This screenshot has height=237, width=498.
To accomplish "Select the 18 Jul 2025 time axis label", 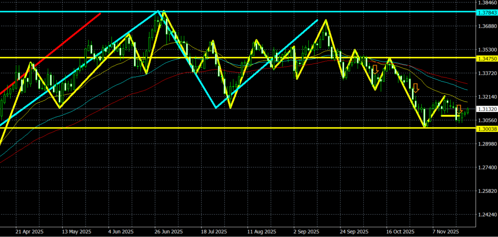I will click(x=214, y=232).
